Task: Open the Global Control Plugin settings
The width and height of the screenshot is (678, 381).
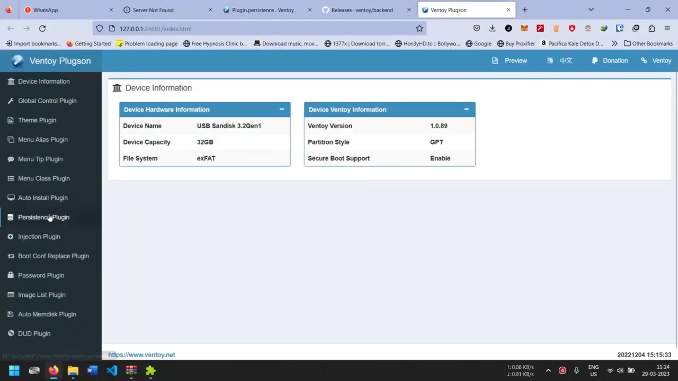Action: pyautogui.click(x=47, y=101)
